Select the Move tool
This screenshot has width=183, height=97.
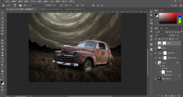pyautogui.click(x=2, y=12)
